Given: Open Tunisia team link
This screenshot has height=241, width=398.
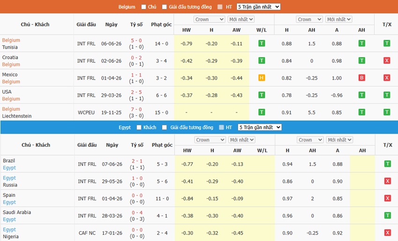Looking at the screenshot, I should click(10, 47).
